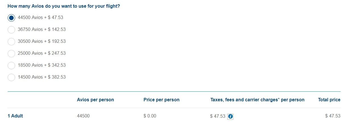Screen dimensions: 344x122
Task: Select the 25000 Avios + $247.53 radio button
Action: pos(11,53)
